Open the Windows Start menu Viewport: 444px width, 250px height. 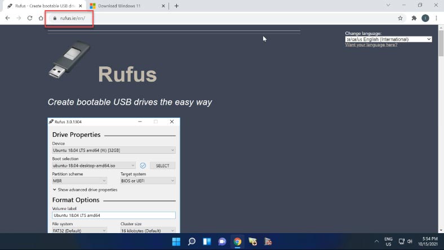click(x=176, y=242)
